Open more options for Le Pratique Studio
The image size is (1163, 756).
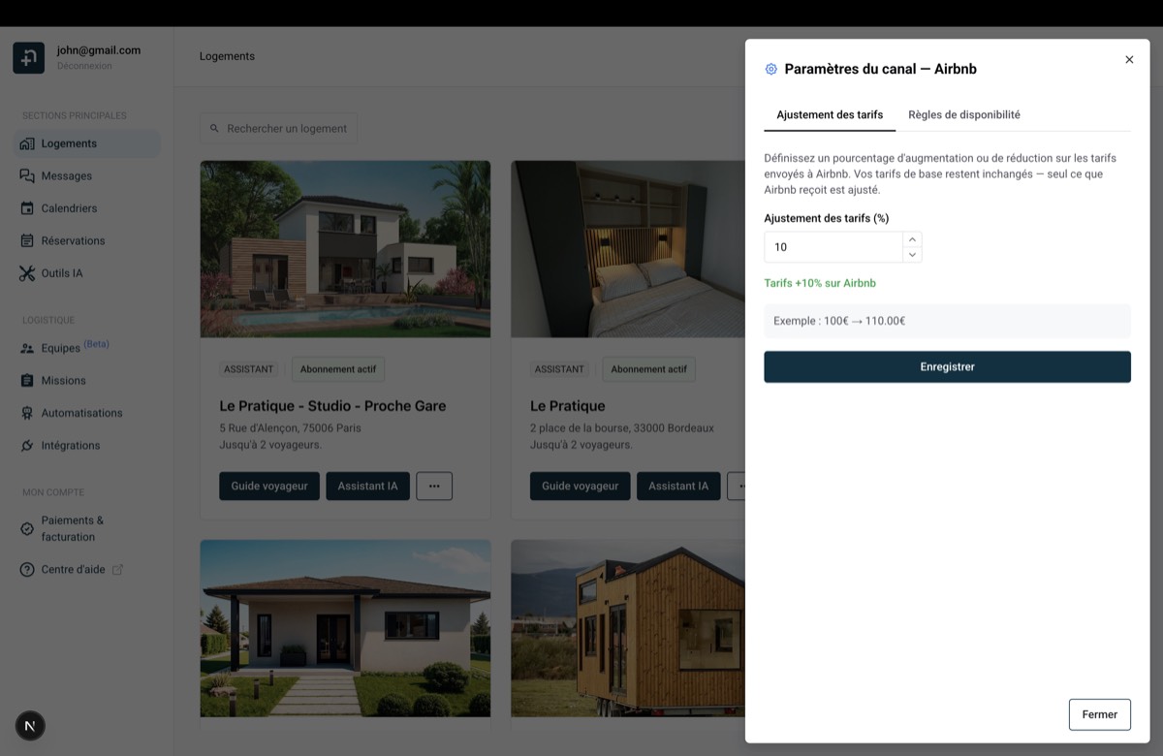pos(434,486)
